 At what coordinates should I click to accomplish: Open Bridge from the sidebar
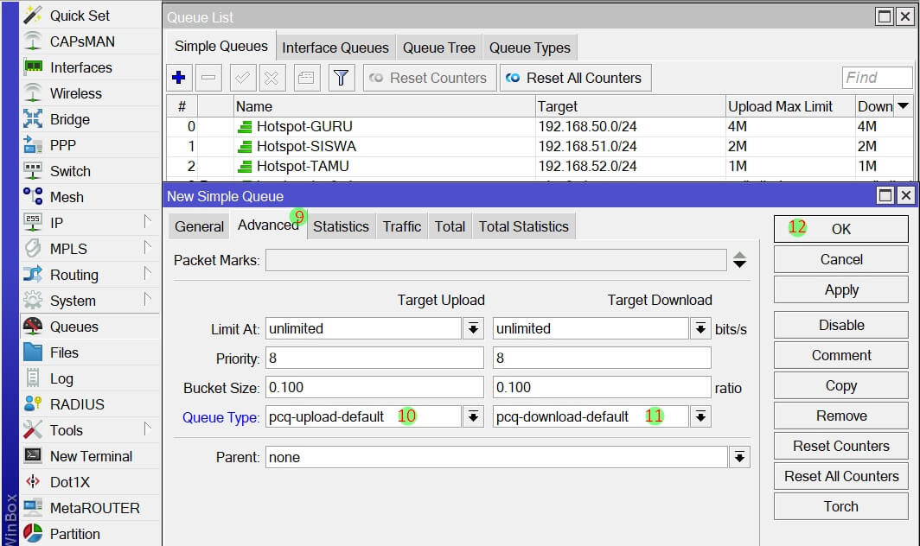pyautogui.click(x=69, y=119)
